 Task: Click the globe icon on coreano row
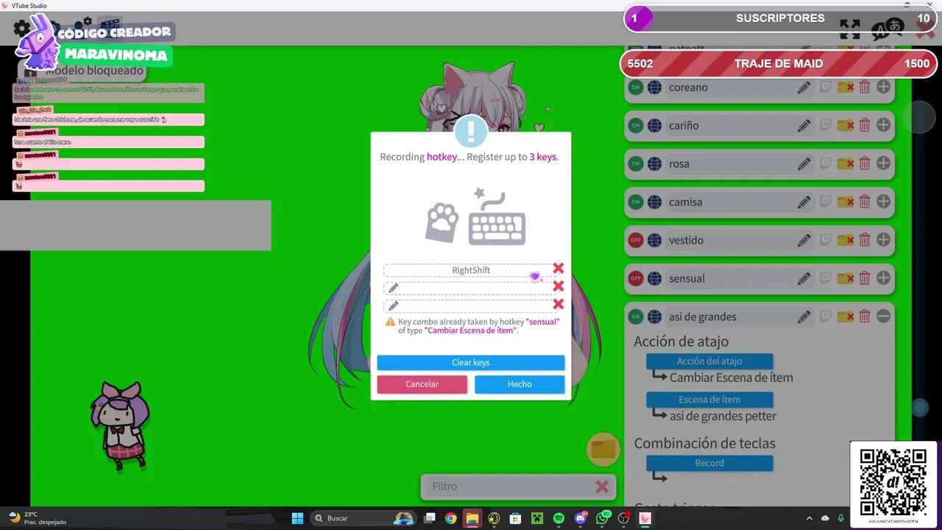click(x=654, y=88)
